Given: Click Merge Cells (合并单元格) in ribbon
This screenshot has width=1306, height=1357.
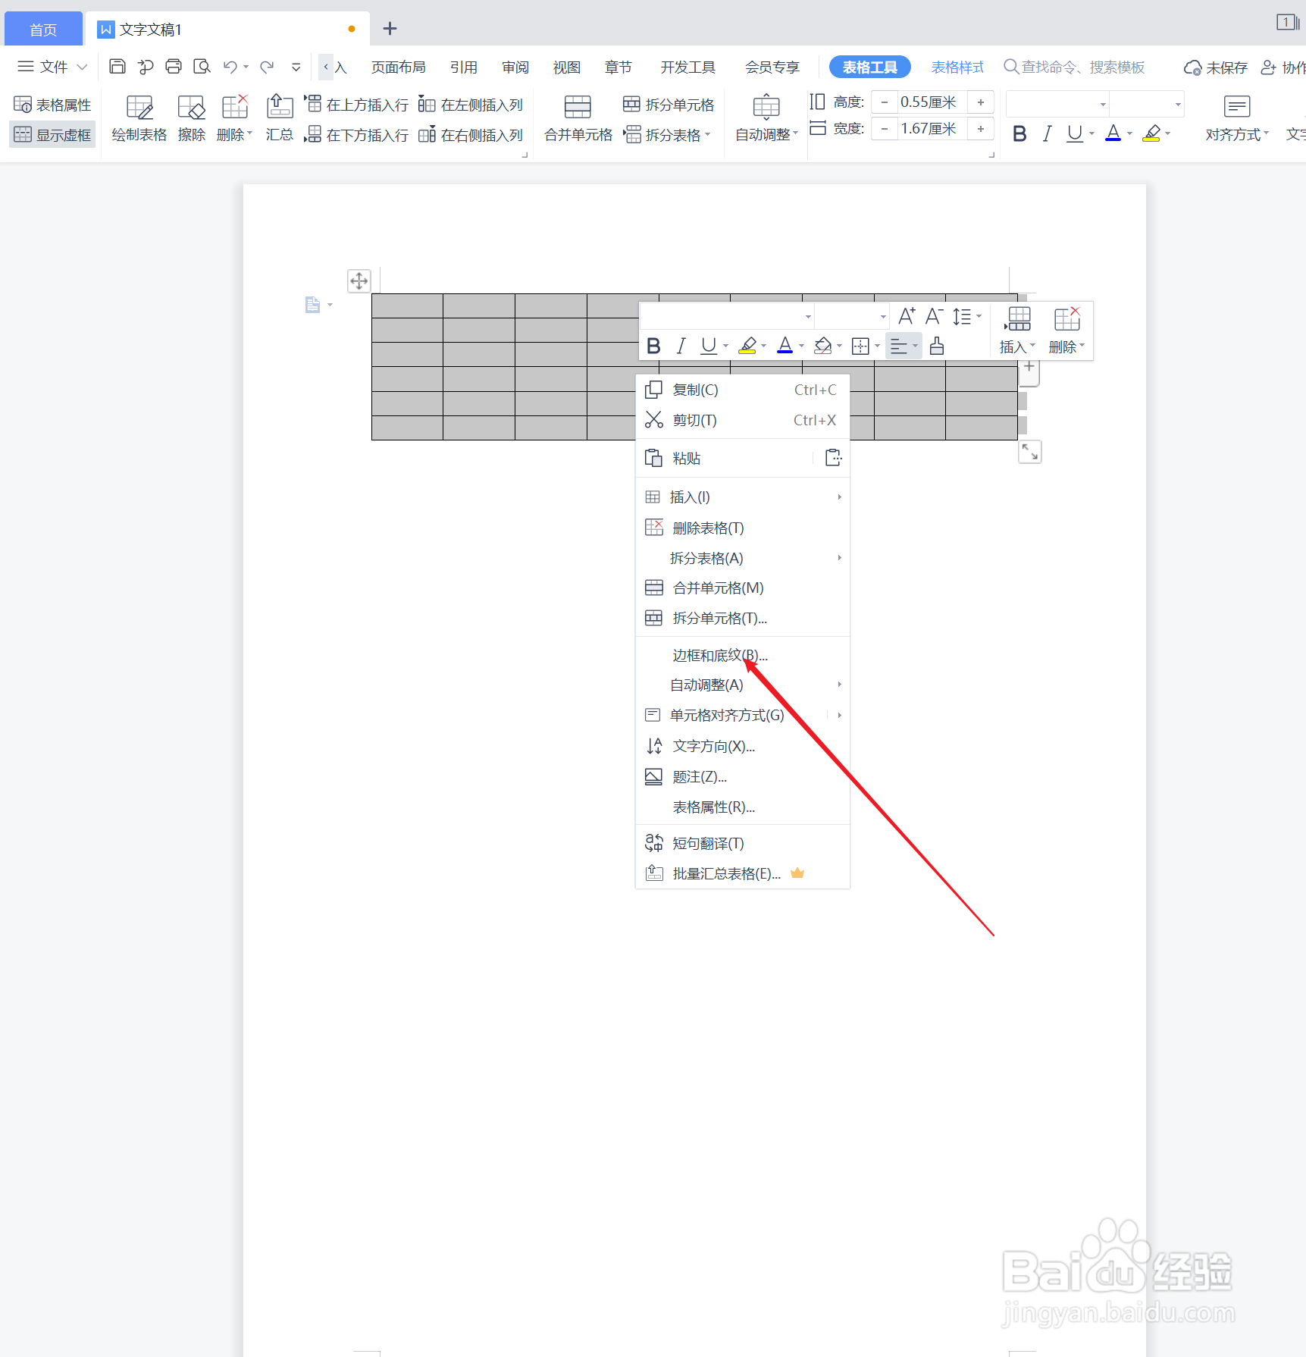Looking at the screenshot, I should pyautogui.click(x=578, y=119).
